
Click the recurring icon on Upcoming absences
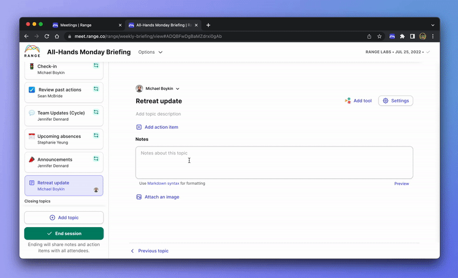[x=96, y=136]
